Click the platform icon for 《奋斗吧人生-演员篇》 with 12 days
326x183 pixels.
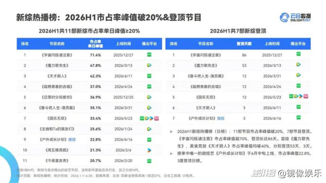pos(298,75)
